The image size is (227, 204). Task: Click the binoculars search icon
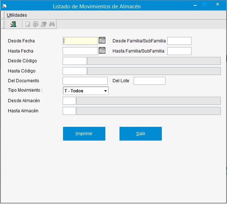[52, 24]
